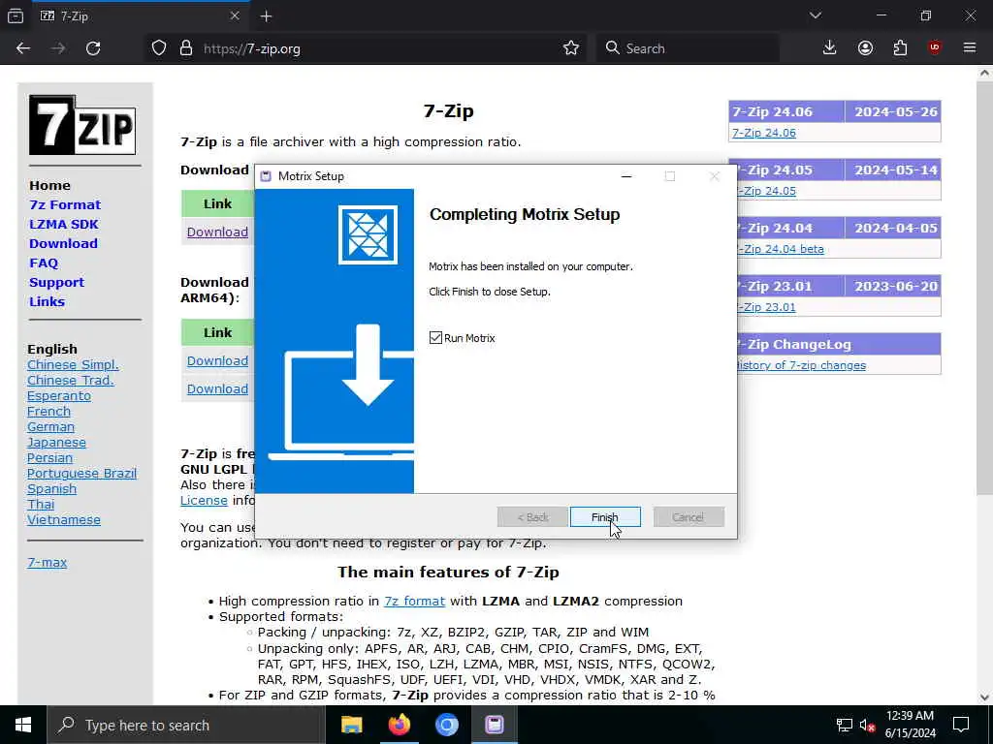Screen dimensions: 993x744
Task: Open the Links sidebar link
Action: (47, 302)
